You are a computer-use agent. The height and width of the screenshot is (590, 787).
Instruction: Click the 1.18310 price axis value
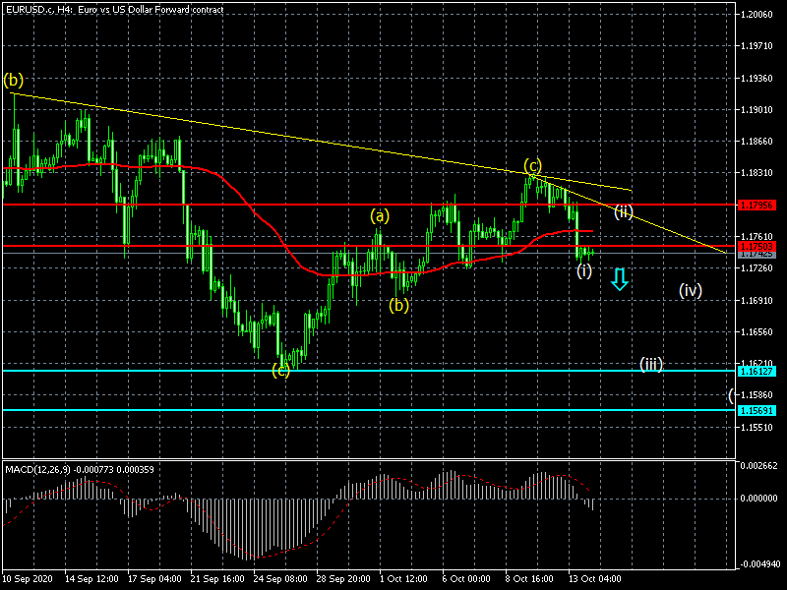[x=757, y=173]
